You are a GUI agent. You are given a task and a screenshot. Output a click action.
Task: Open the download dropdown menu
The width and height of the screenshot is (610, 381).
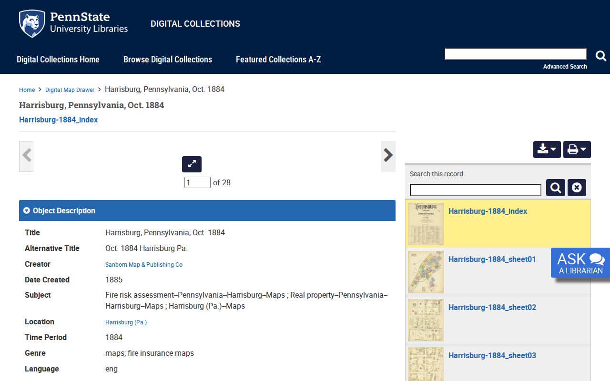547,150
